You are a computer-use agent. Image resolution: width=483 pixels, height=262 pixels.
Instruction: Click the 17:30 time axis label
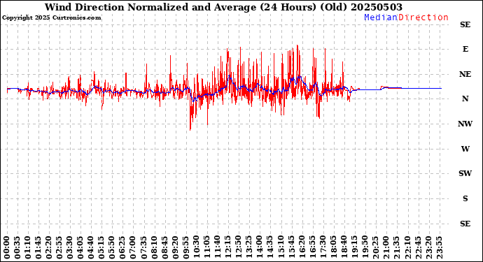(x=323, y=247)
